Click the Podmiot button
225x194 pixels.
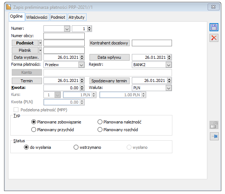[x=25, y=43]
